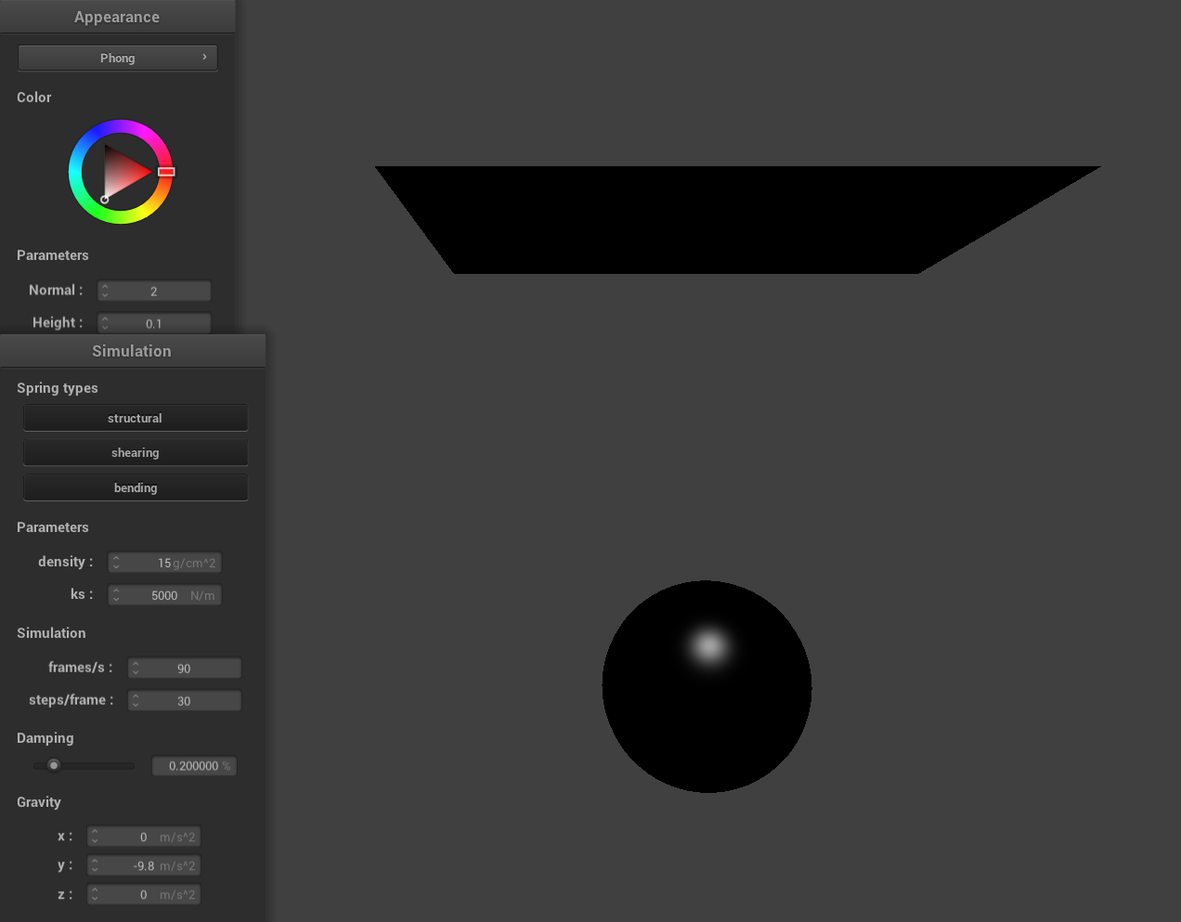Click the density stepper arrows
The height and width of the screenshot is (922, 1181).
pos(116,563)
